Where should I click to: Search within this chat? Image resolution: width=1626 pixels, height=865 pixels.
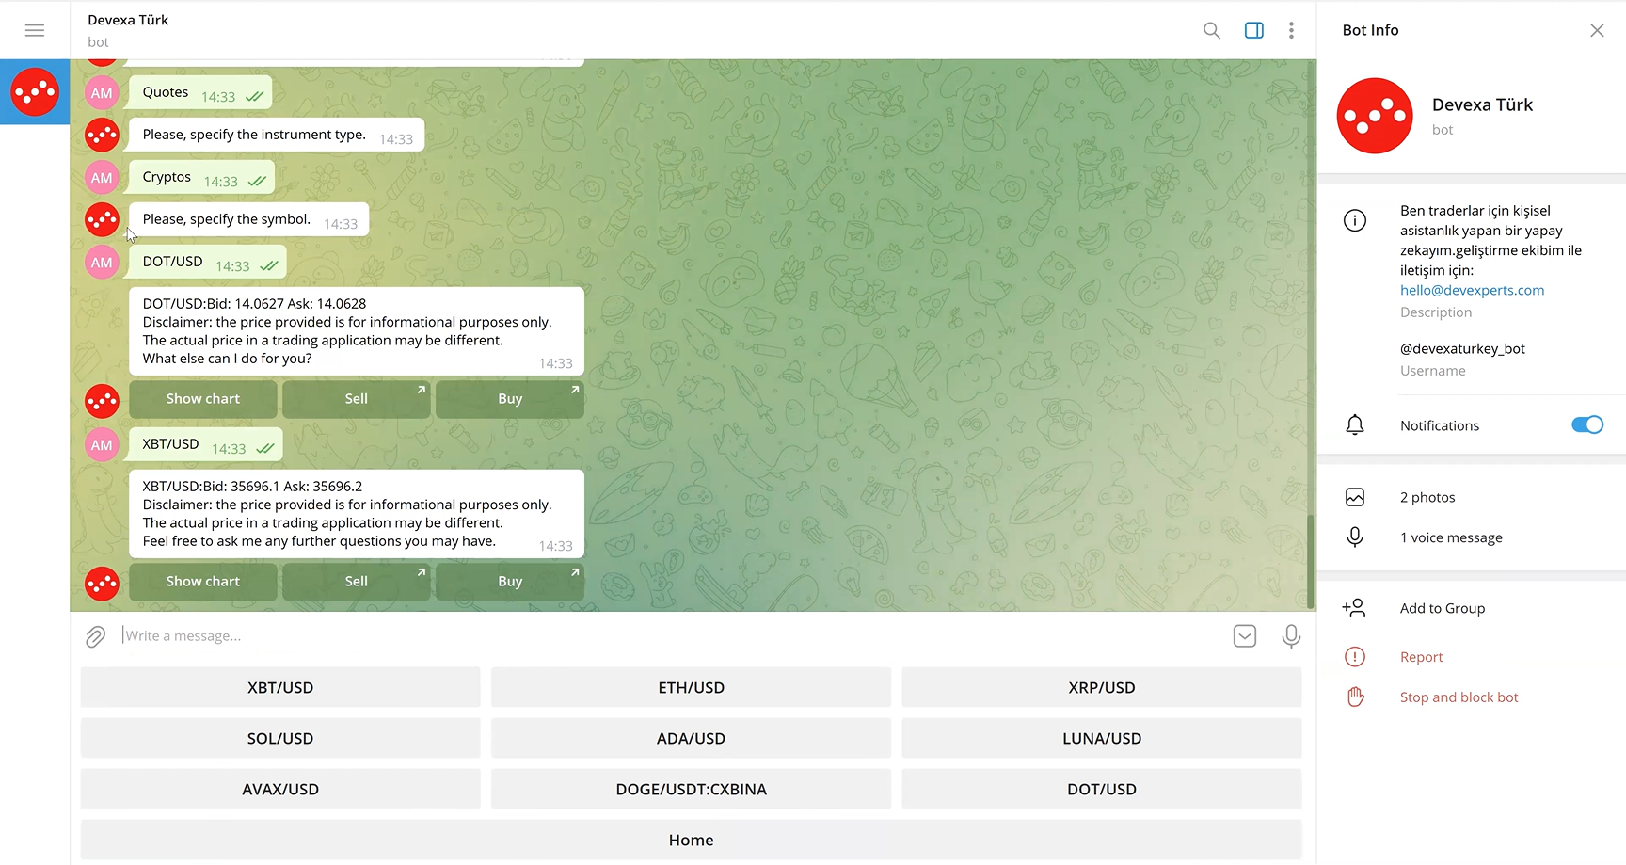[1212, 30]
